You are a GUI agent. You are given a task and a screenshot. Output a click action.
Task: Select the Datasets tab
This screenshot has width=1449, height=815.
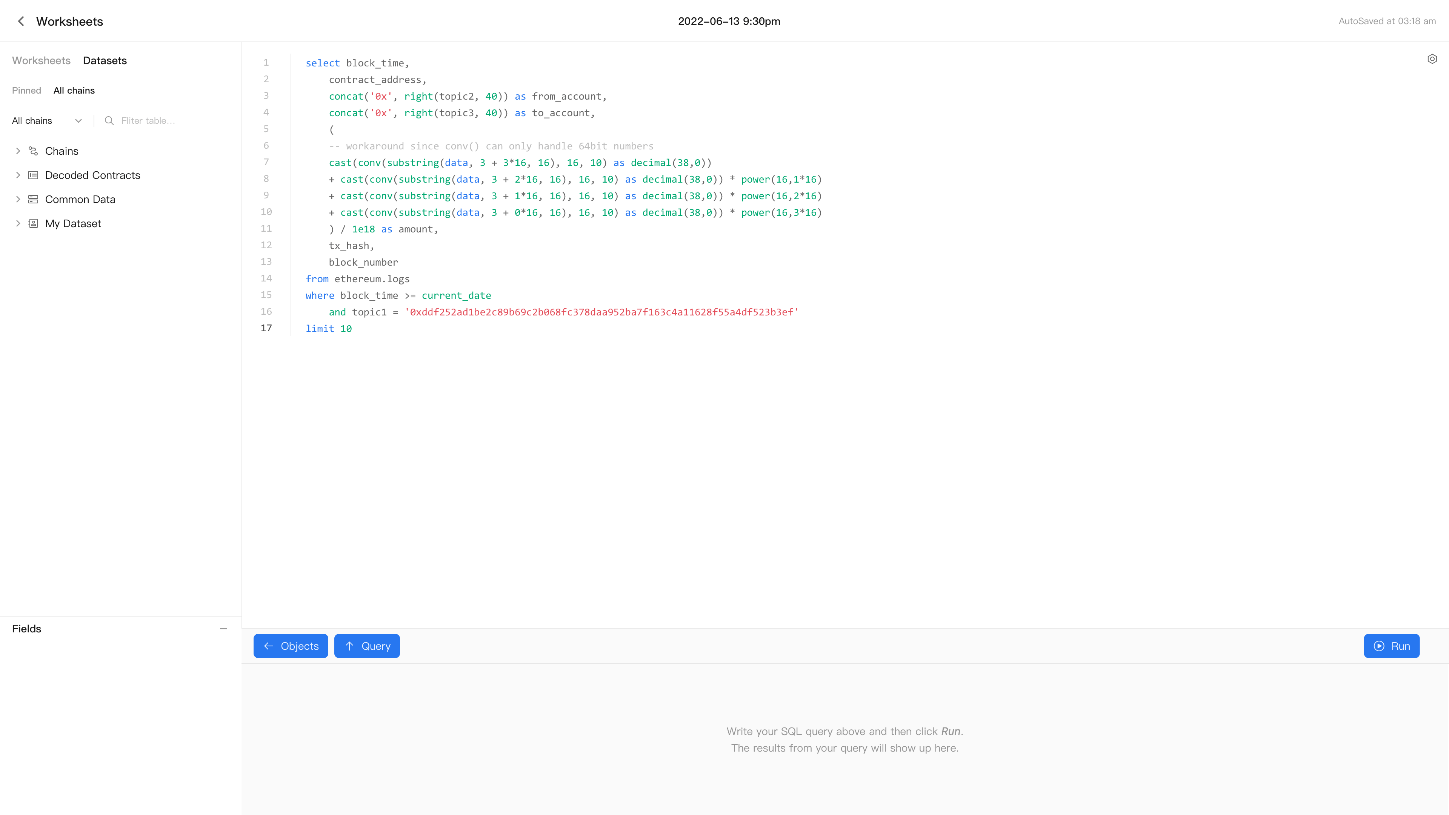click(105, 61)
